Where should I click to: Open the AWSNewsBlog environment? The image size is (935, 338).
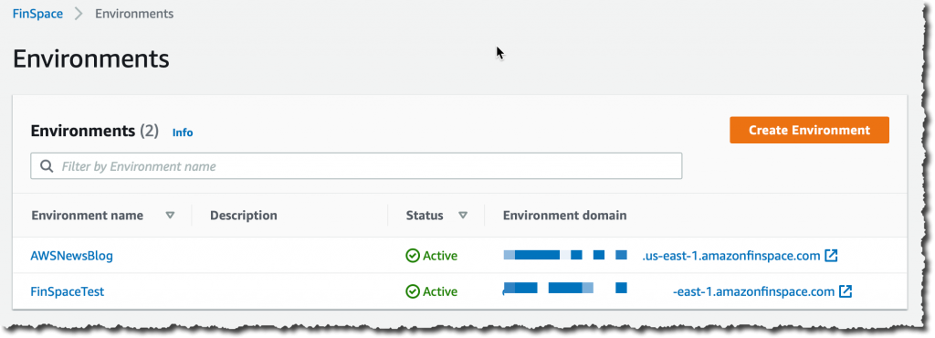tap(71, 256)
